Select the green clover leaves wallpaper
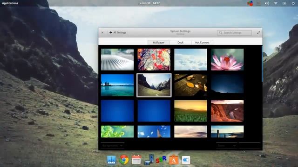This screenshot has width=298, height=167. (117, 131)
